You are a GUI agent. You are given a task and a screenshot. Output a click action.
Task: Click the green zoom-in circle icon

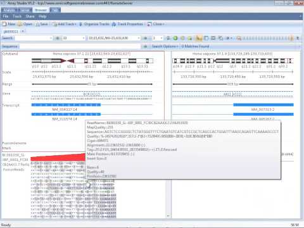click(x=175, y=38)
